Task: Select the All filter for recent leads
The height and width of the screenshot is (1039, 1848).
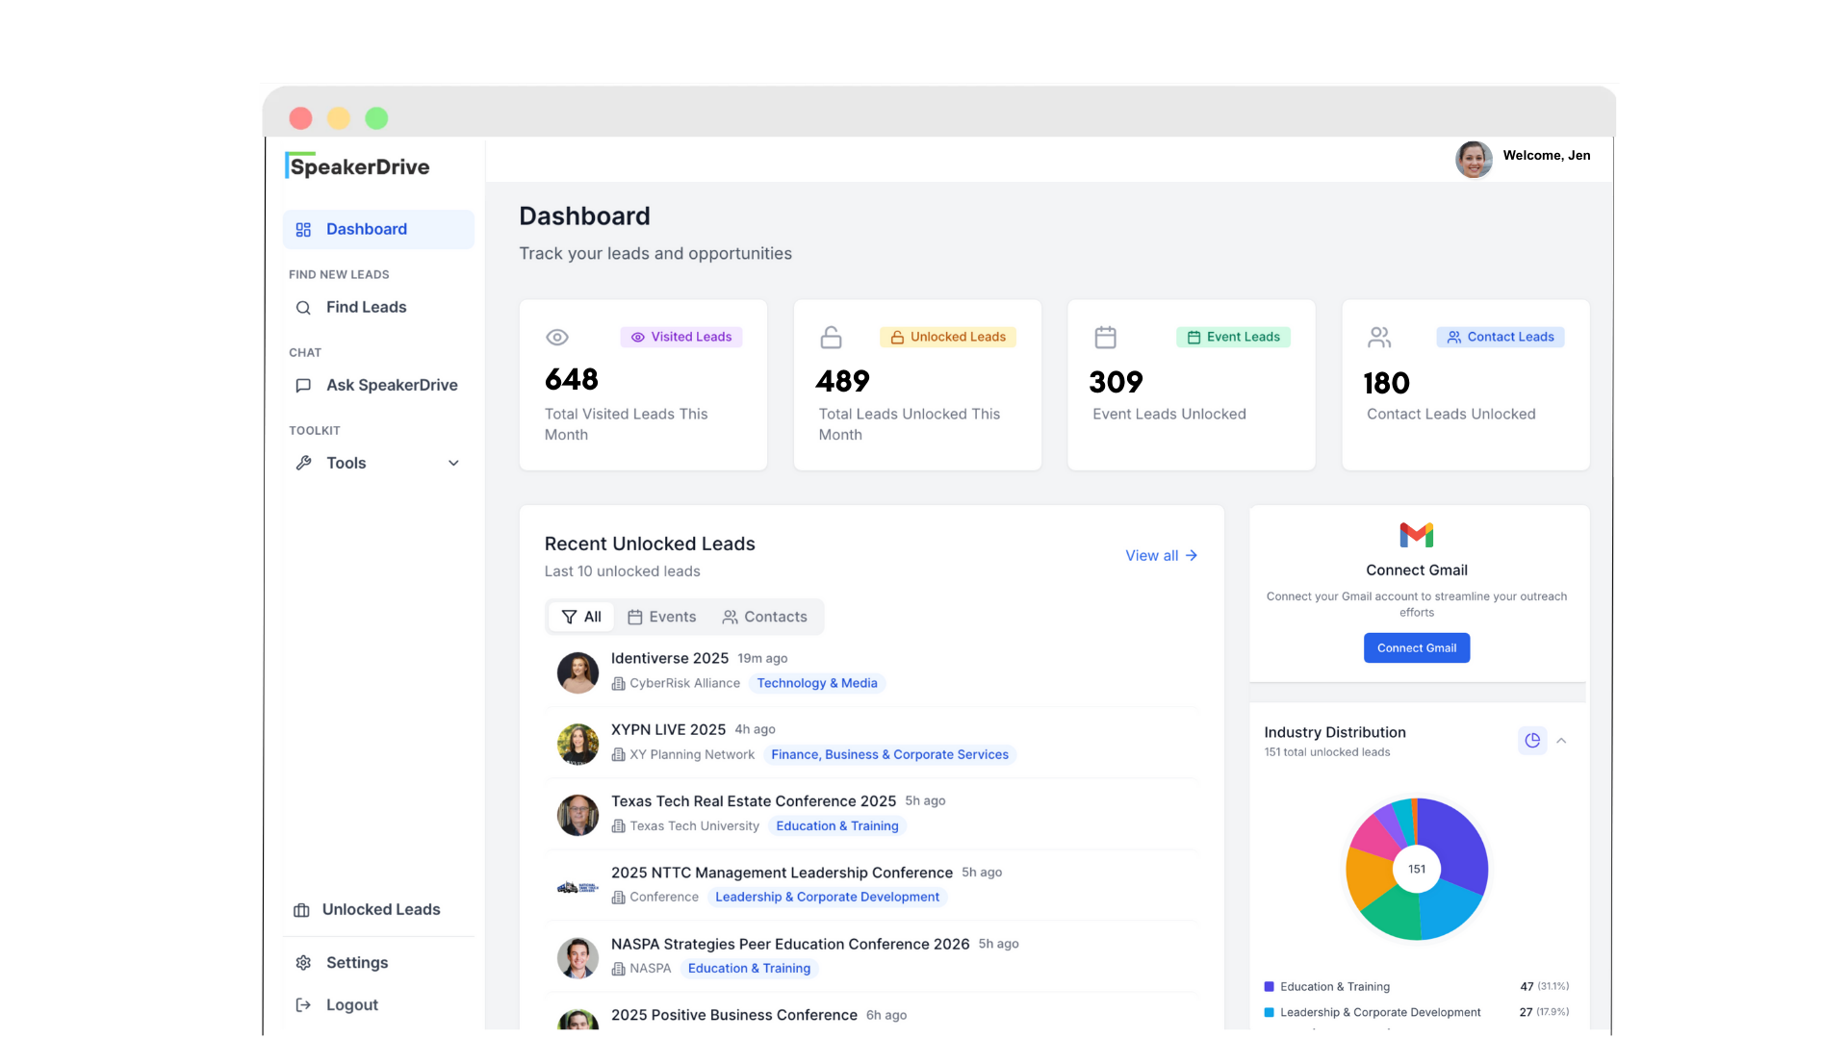Action: [581, 618]
